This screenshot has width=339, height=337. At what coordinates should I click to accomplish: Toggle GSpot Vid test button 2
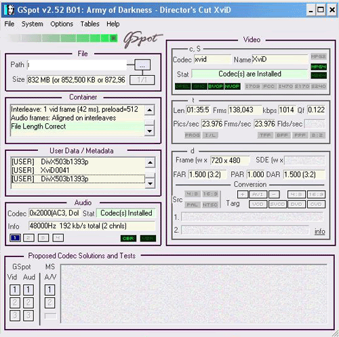(x=15, y=302)
